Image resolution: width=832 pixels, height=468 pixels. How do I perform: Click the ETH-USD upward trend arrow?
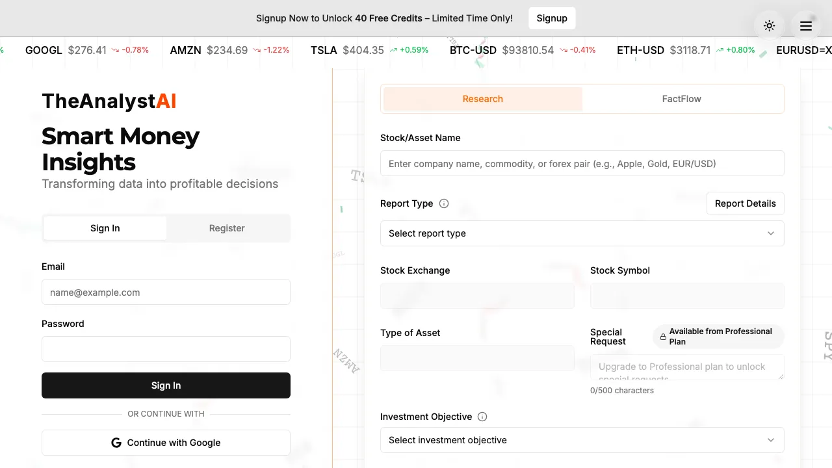pyautogui.click(x=720, y=49)
